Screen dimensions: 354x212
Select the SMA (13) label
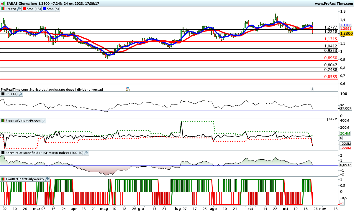pyautogui.click(x=34, y=9)
